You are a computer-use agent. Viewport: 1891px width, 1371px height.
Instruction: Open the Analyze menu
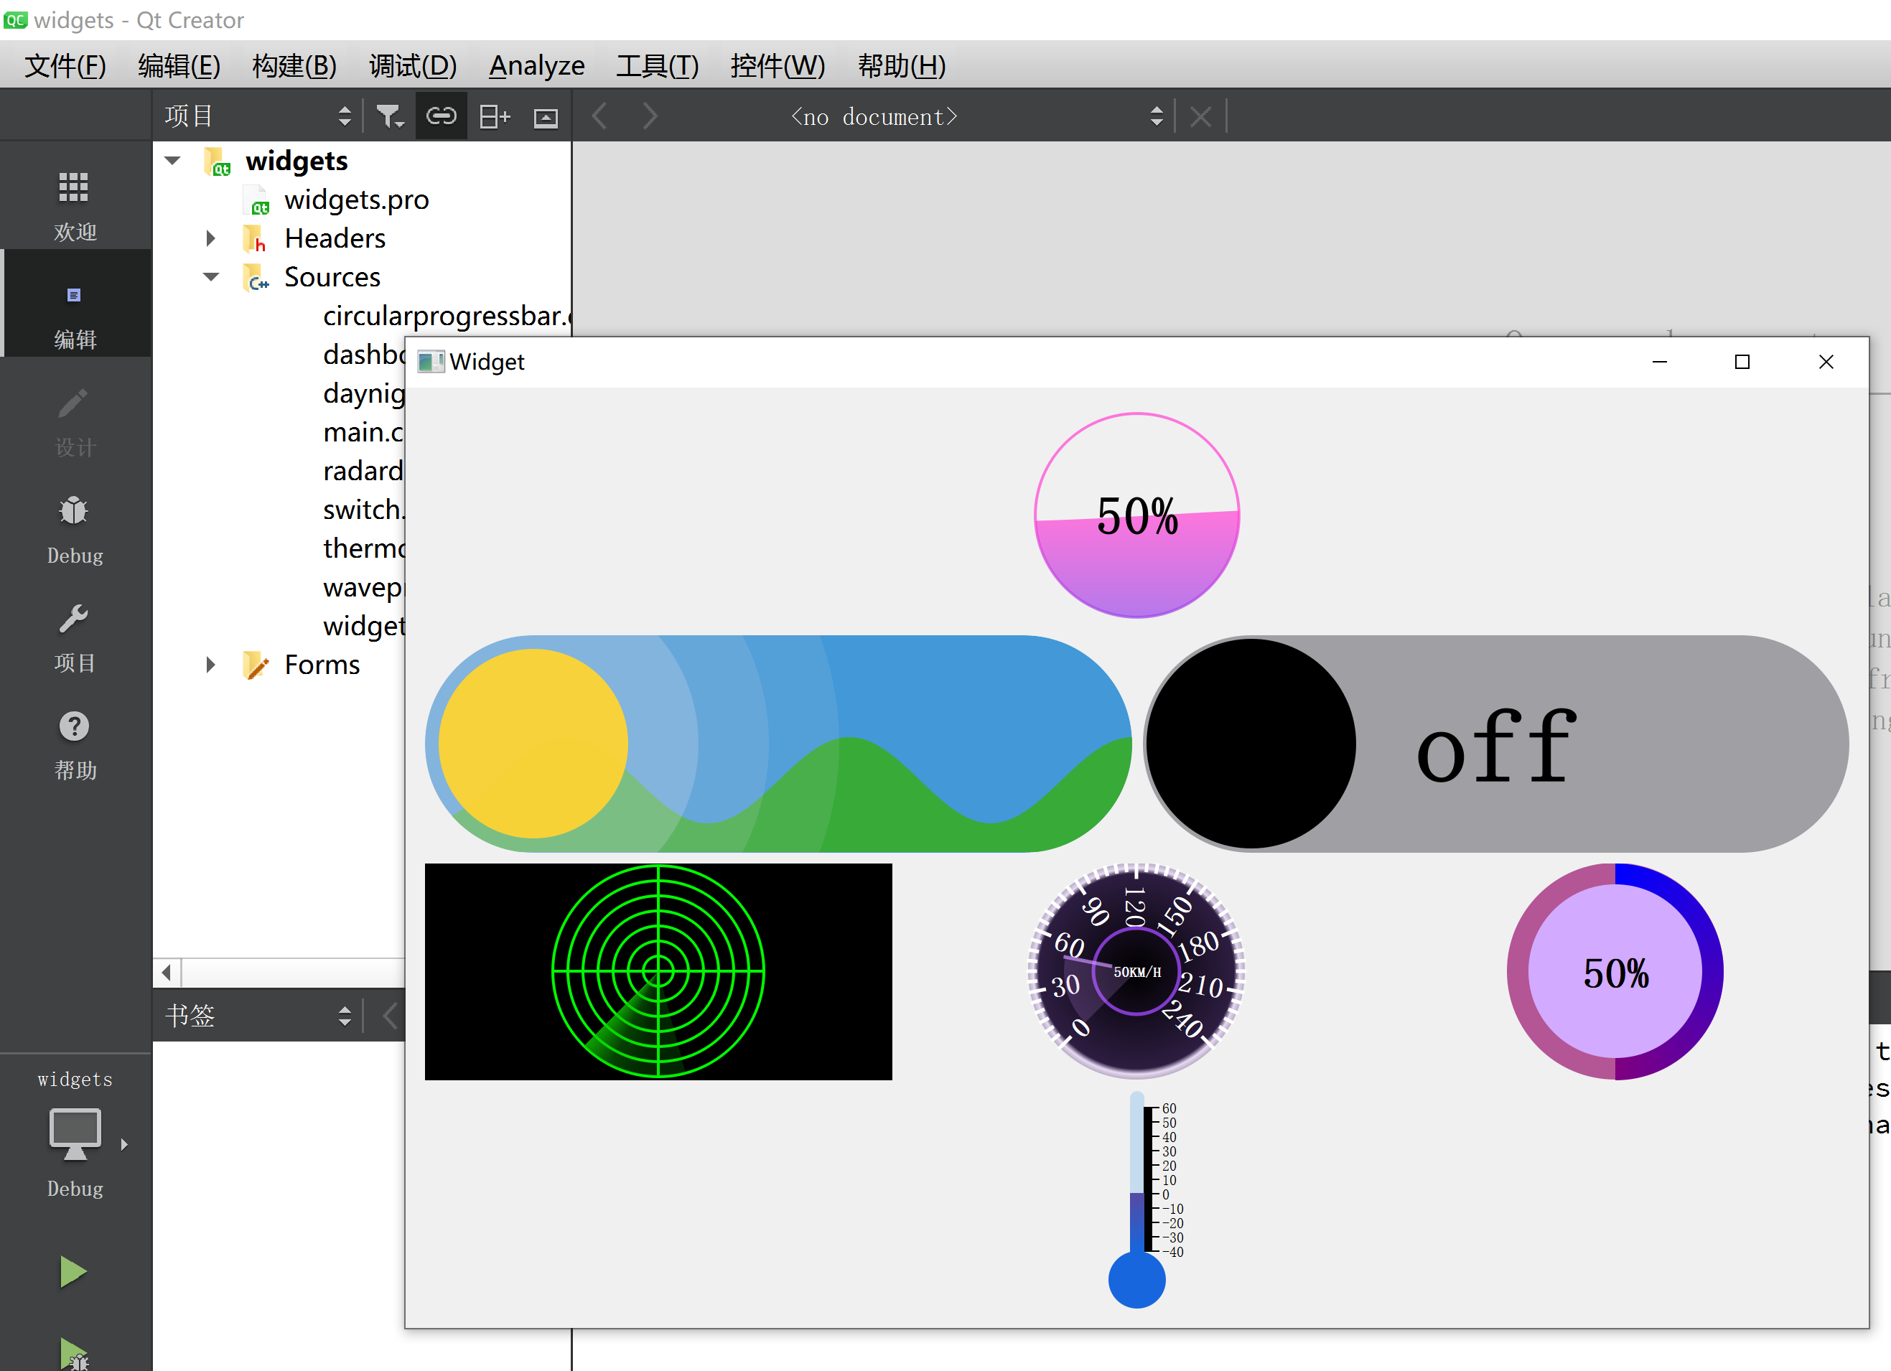537,65
